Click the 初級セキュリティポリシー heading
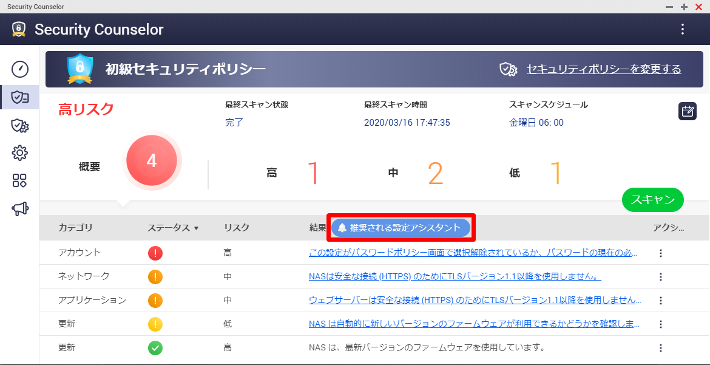 click(186, 69)
